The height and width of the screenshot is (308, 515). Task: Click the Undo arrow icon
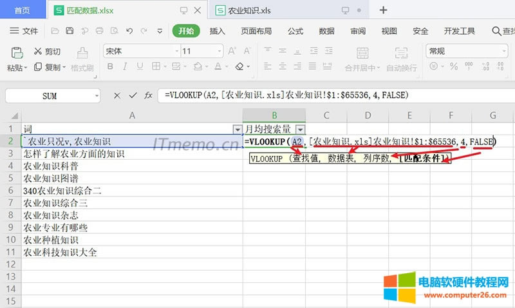click(x=129, y=31)
